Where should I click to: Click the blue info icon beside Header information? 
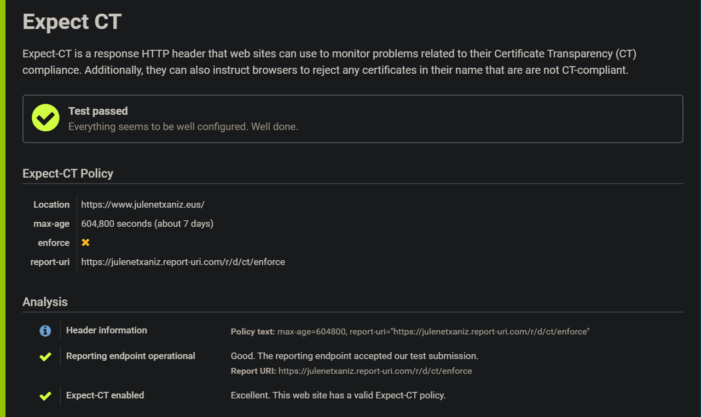[x=45, y=331]
